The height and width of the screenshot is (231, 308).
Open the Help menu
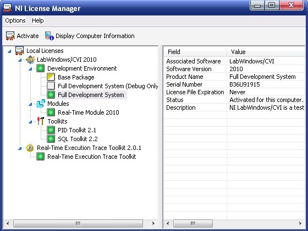pyautogui.click(x=38, y=20)
